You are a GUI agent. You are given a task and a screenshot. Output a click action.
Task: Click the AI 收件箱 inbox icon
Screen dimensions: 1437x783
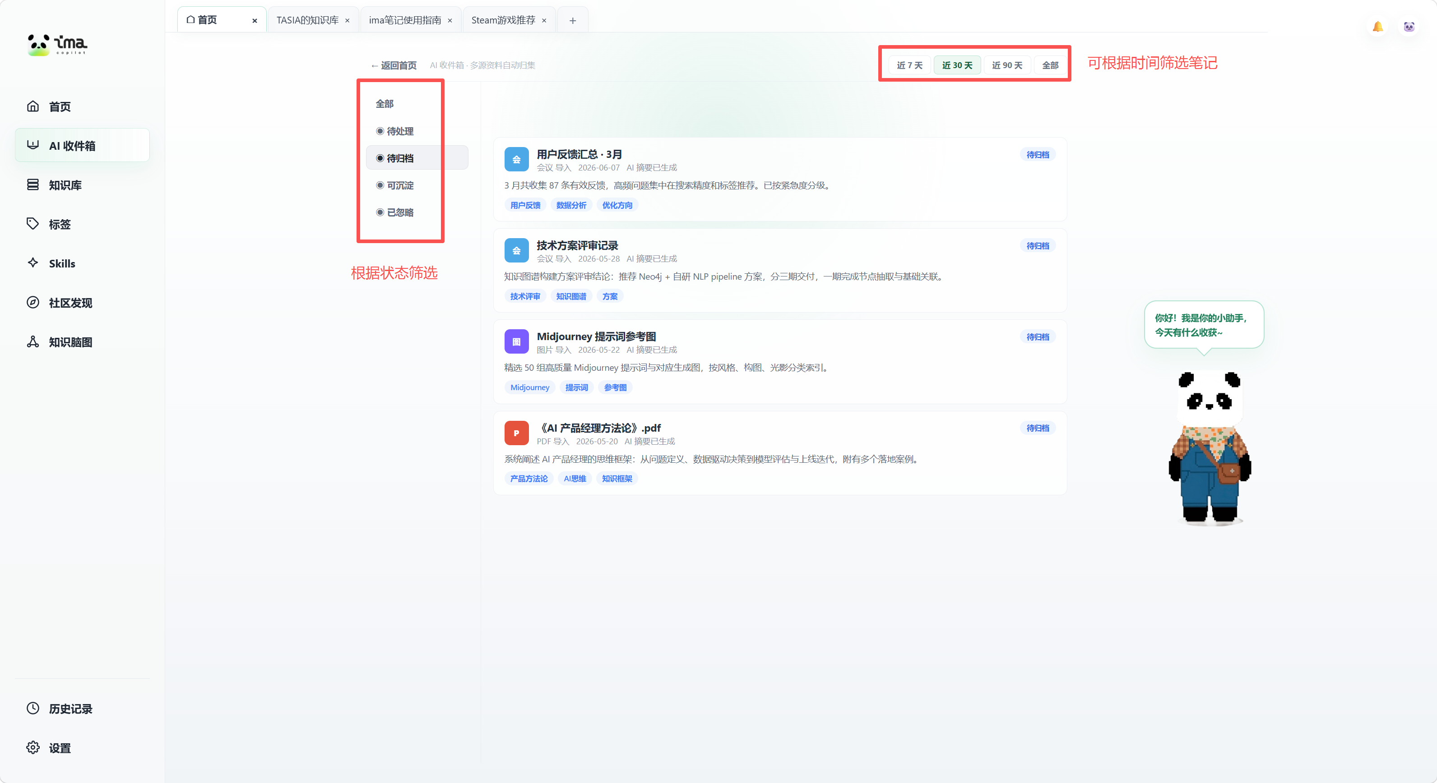33,145
